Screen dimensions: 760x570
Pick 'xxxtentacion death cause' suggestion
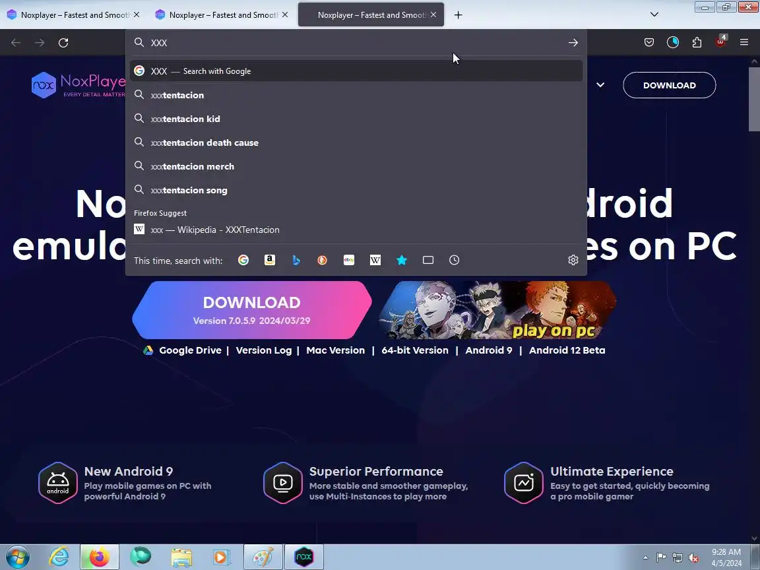coord(356,142)
